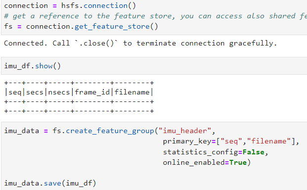
Task: Click the "imu_header" string literal
Action: 185,131
